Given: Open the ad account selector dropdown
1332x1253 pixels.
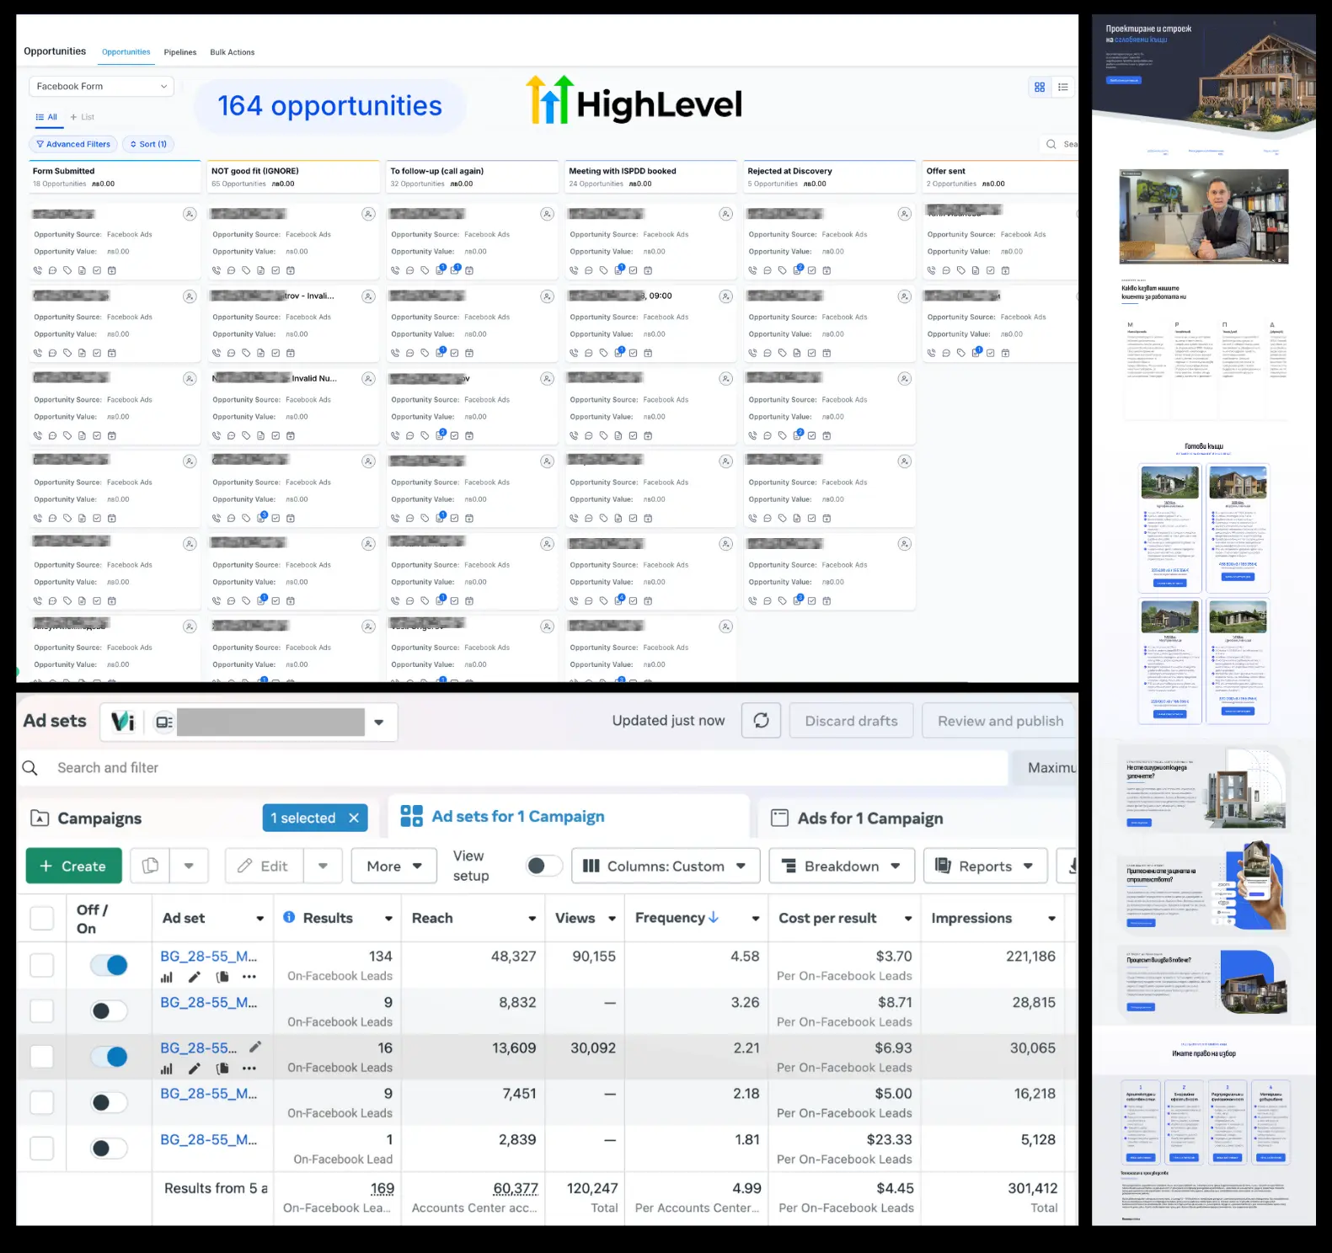Looking at the screenshot, I should (x=378, y=722).
